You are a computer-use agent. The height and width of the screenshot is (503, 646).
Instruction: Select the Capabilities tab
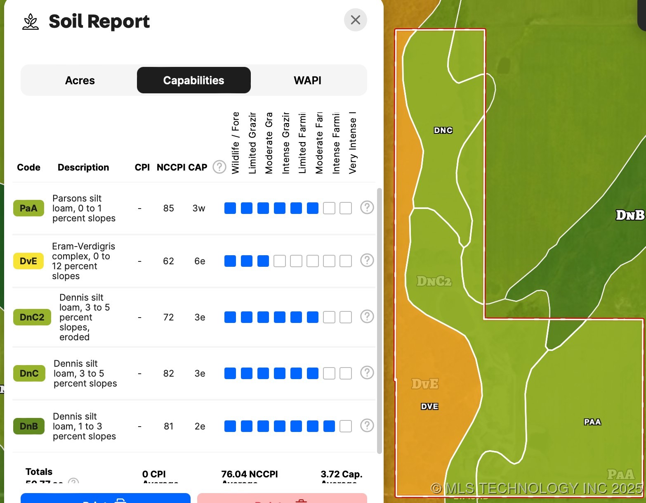pos(193,80)
